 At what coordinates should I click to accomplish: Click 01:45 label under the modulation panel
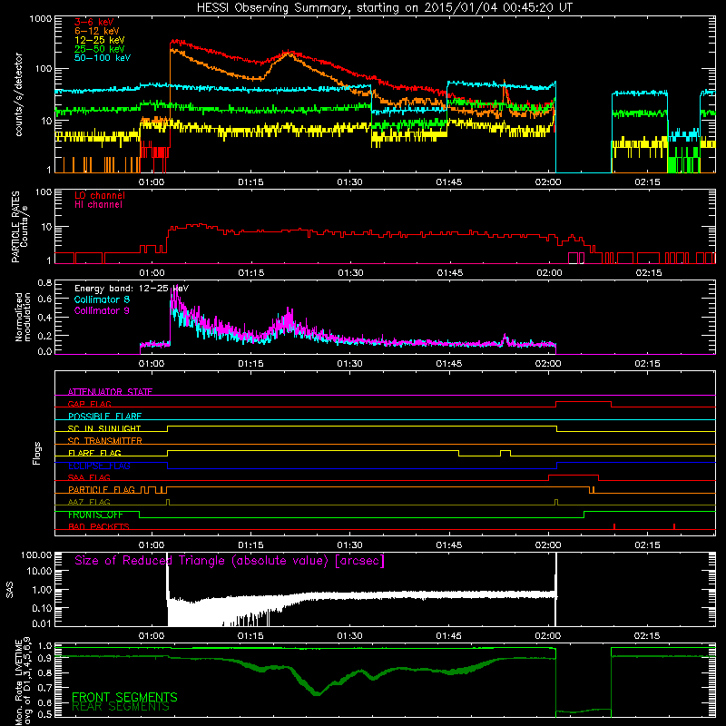click(x=448, y=364)
